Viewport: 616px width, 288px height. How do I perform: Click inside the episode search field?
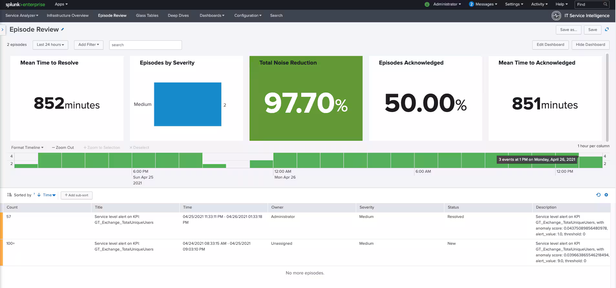click(145, 45)
